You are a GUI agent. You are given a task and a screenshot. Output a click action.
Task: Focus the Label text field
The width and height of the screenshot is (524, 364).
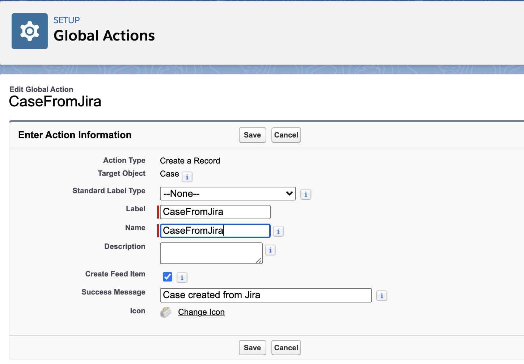pos(215,212)
